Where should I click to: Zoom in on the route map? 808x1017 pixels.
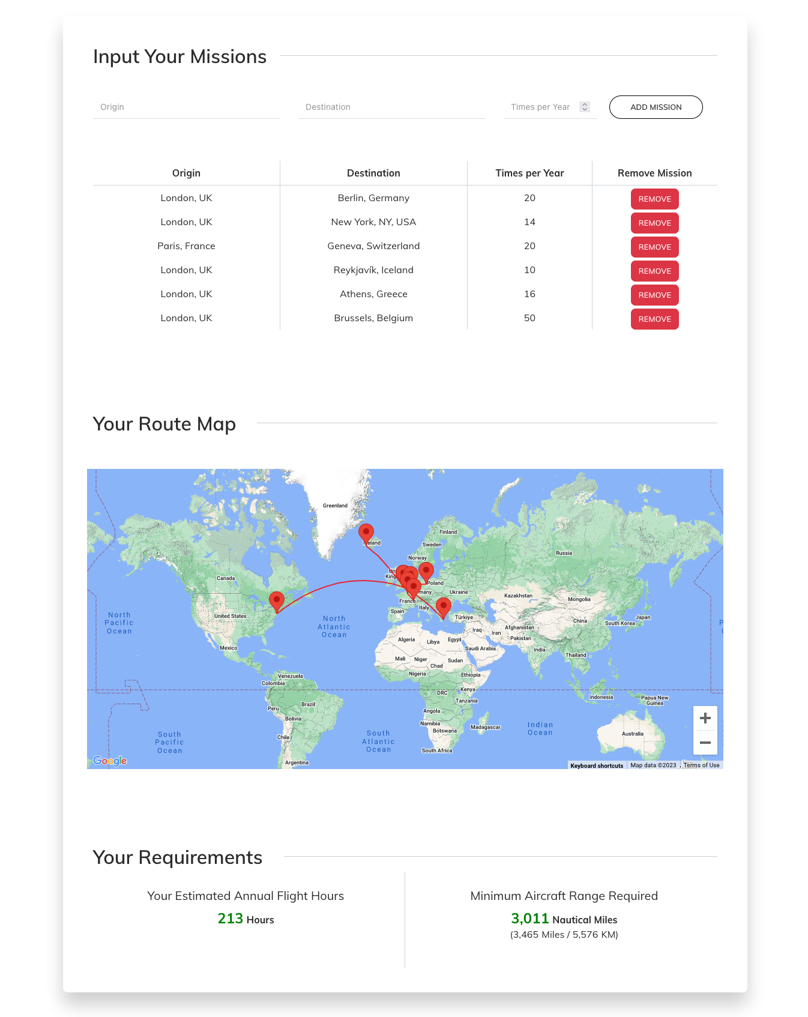coord(705,718)
